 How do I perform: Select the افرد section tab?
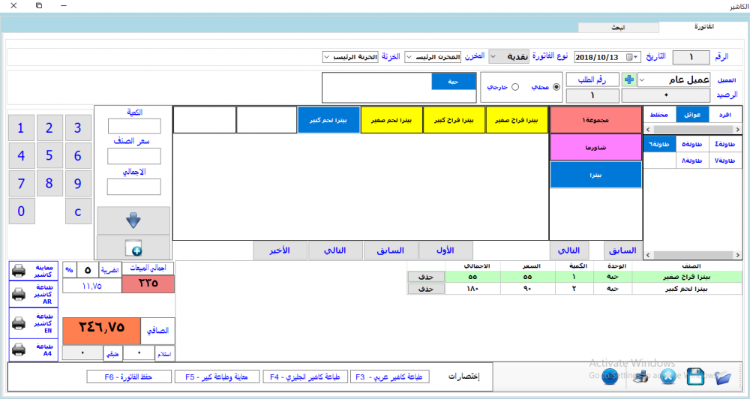tap(724, 115)
